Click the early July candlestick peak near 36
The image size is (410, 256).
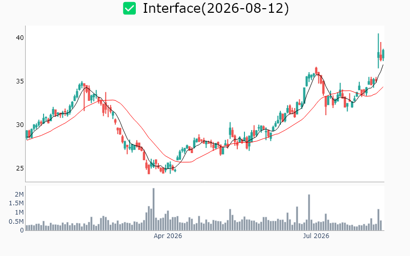(316, 71)
